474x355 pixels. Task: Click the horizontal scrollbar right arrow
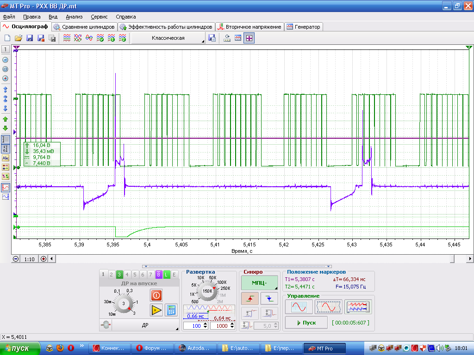tap(470, 259)
